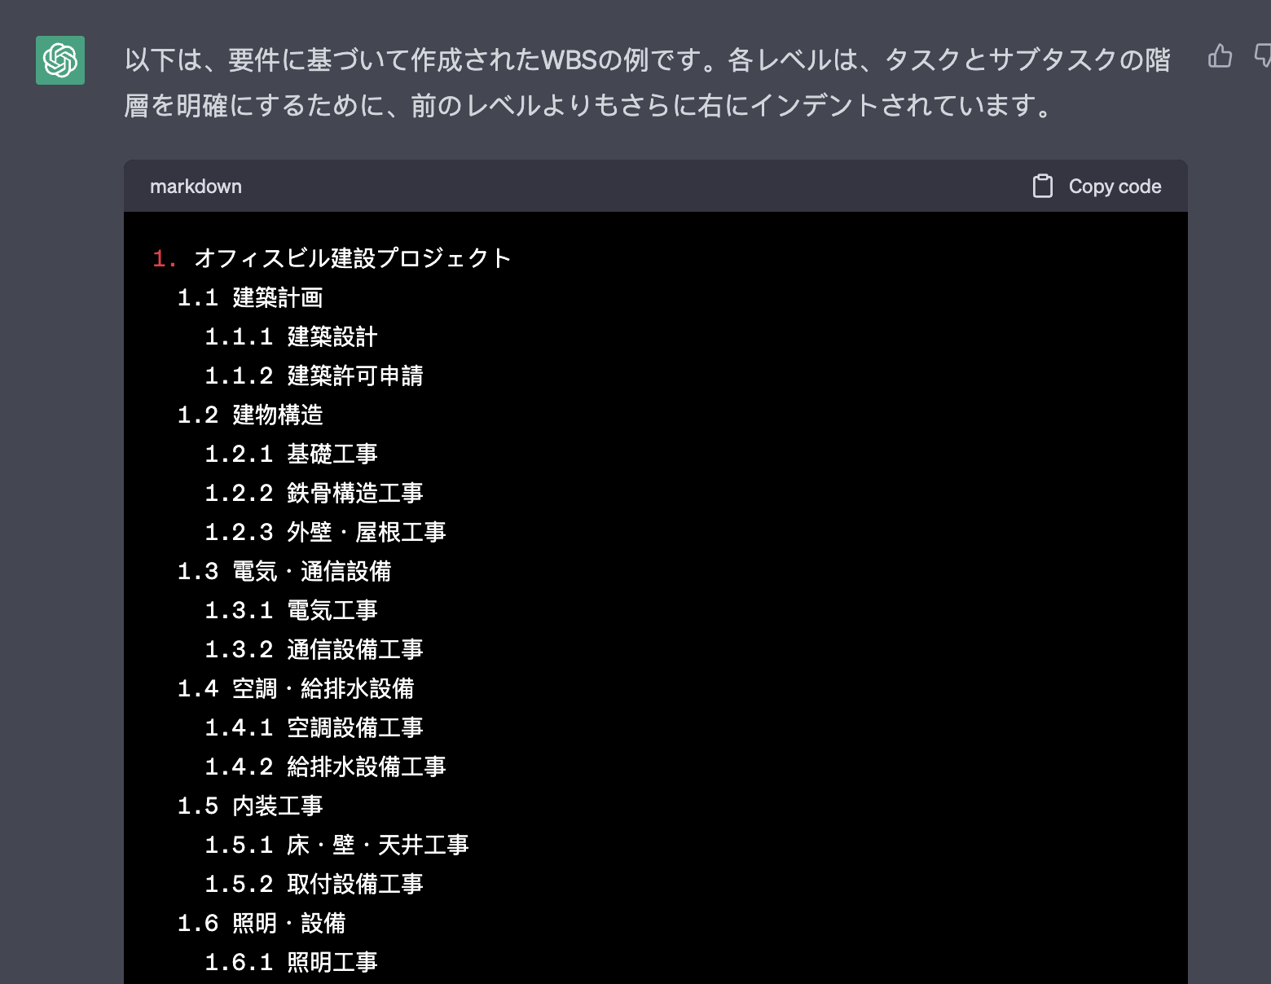Select the 1.4 空調・給排水設備 line

(296, 688)
